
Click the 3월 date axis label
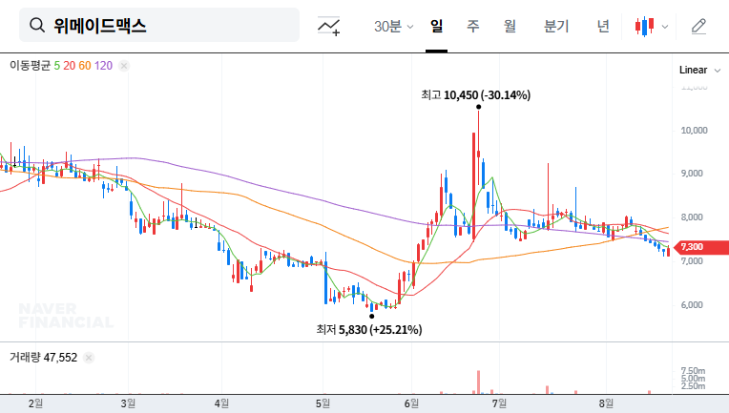click(x=128, y=403)
